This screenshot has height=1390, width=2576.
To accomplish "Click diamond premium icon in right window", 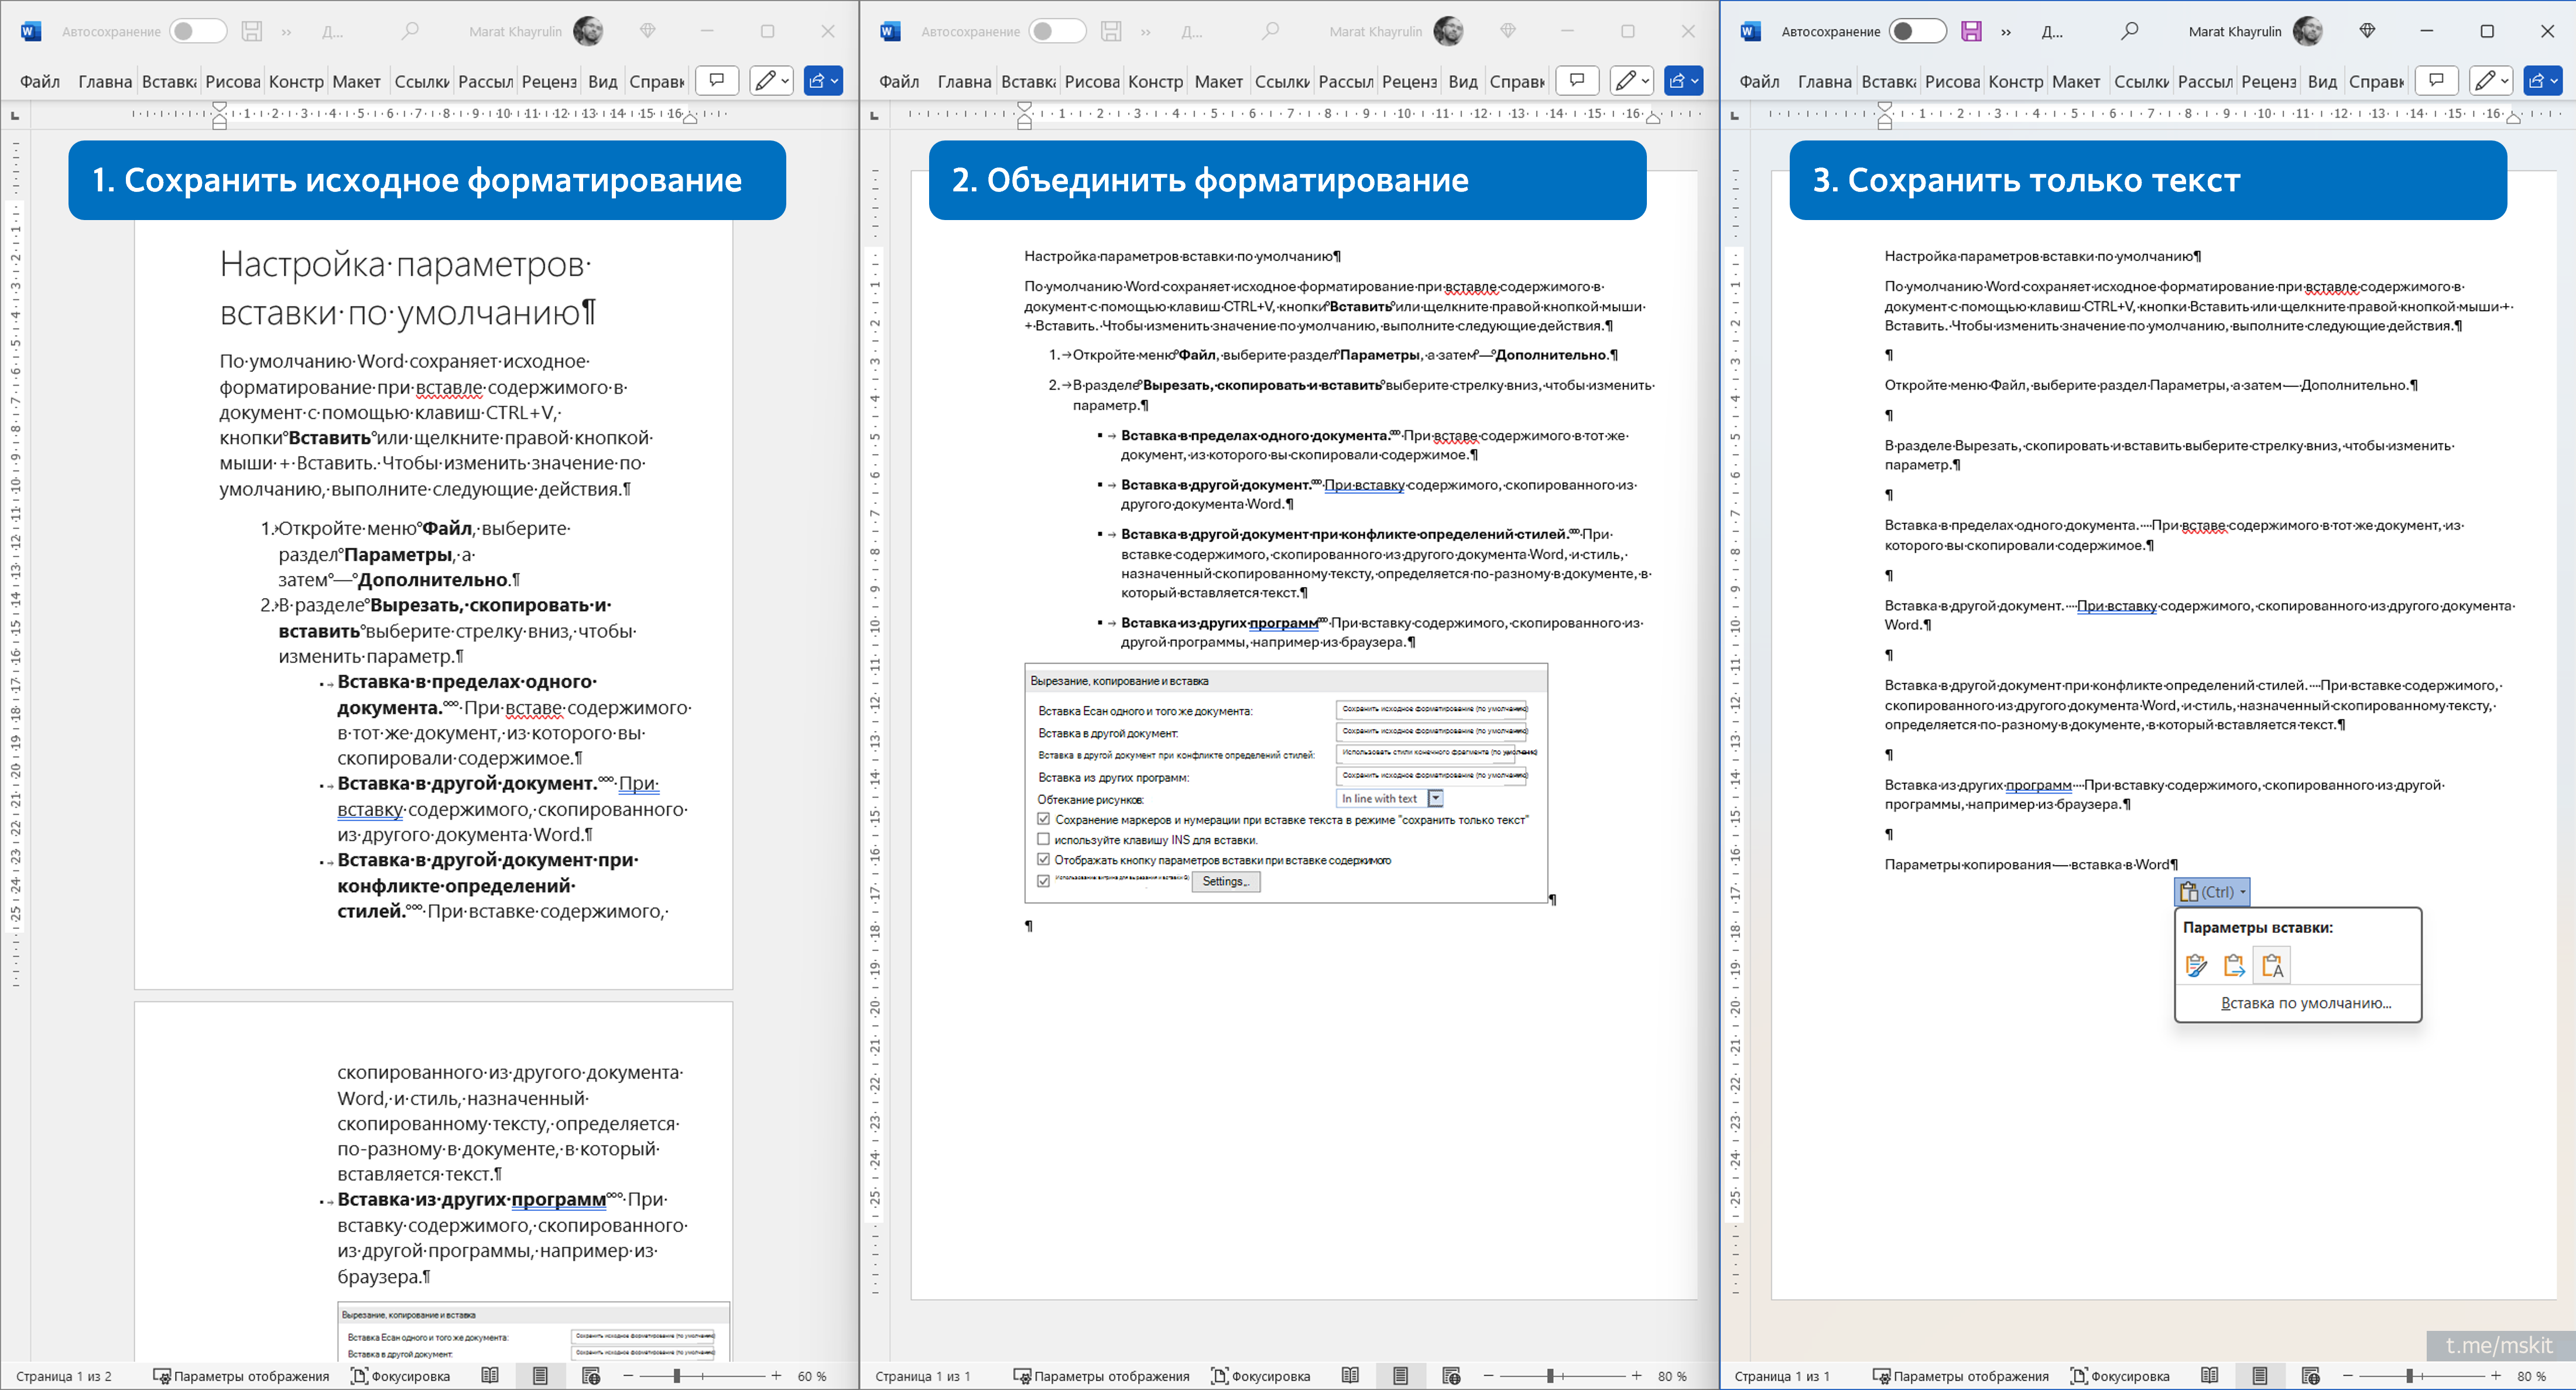I will [2367, 31].
